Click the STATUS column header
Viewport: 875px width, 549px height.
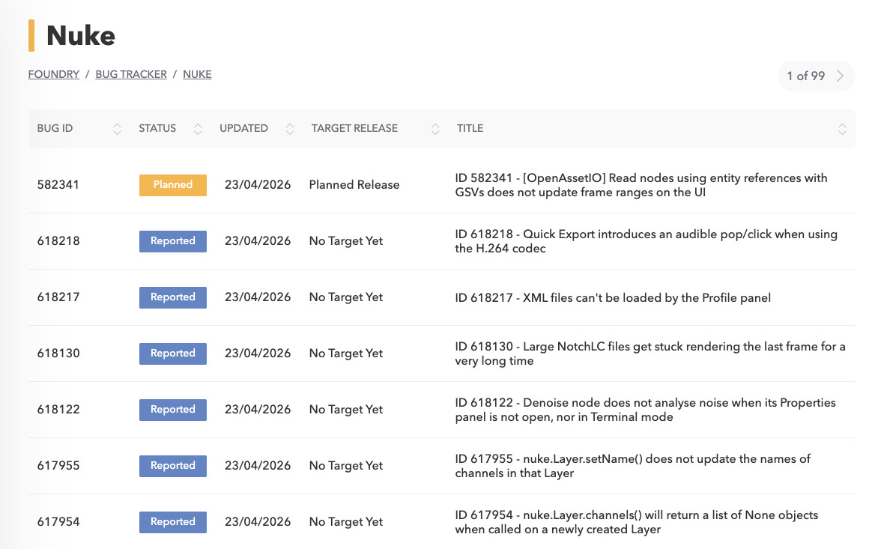(157, 128)
